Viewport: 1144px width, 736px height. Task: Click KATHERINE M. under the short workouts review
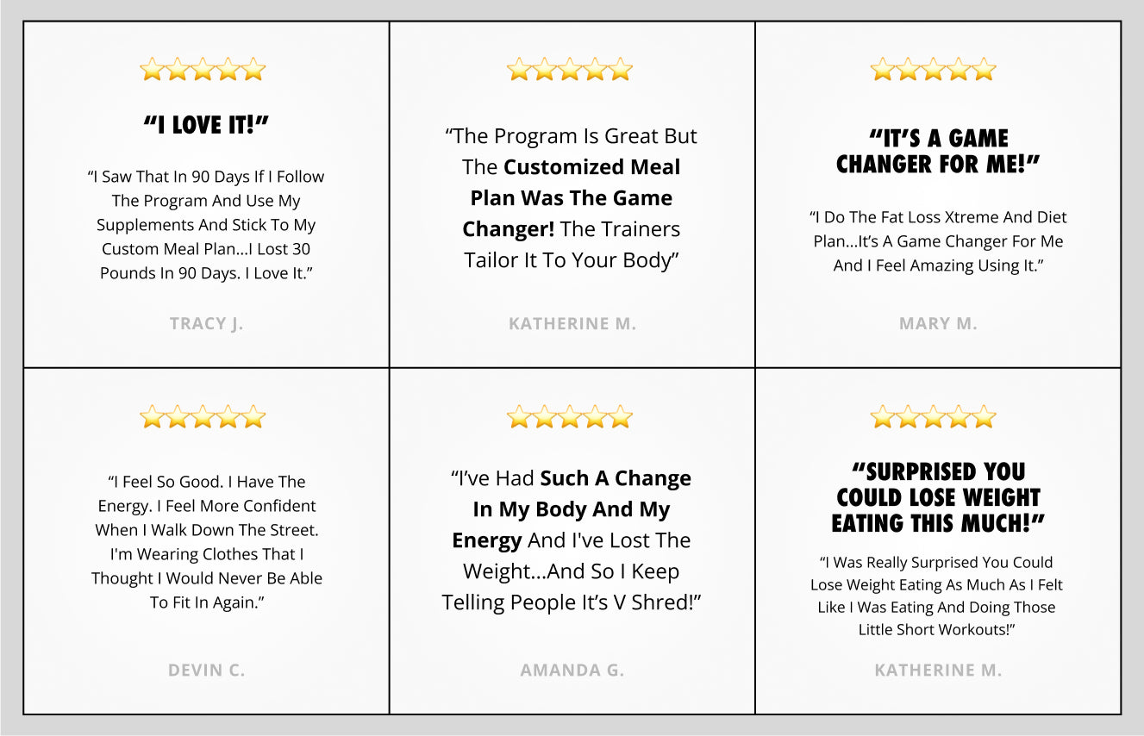(x=938, y=670)
